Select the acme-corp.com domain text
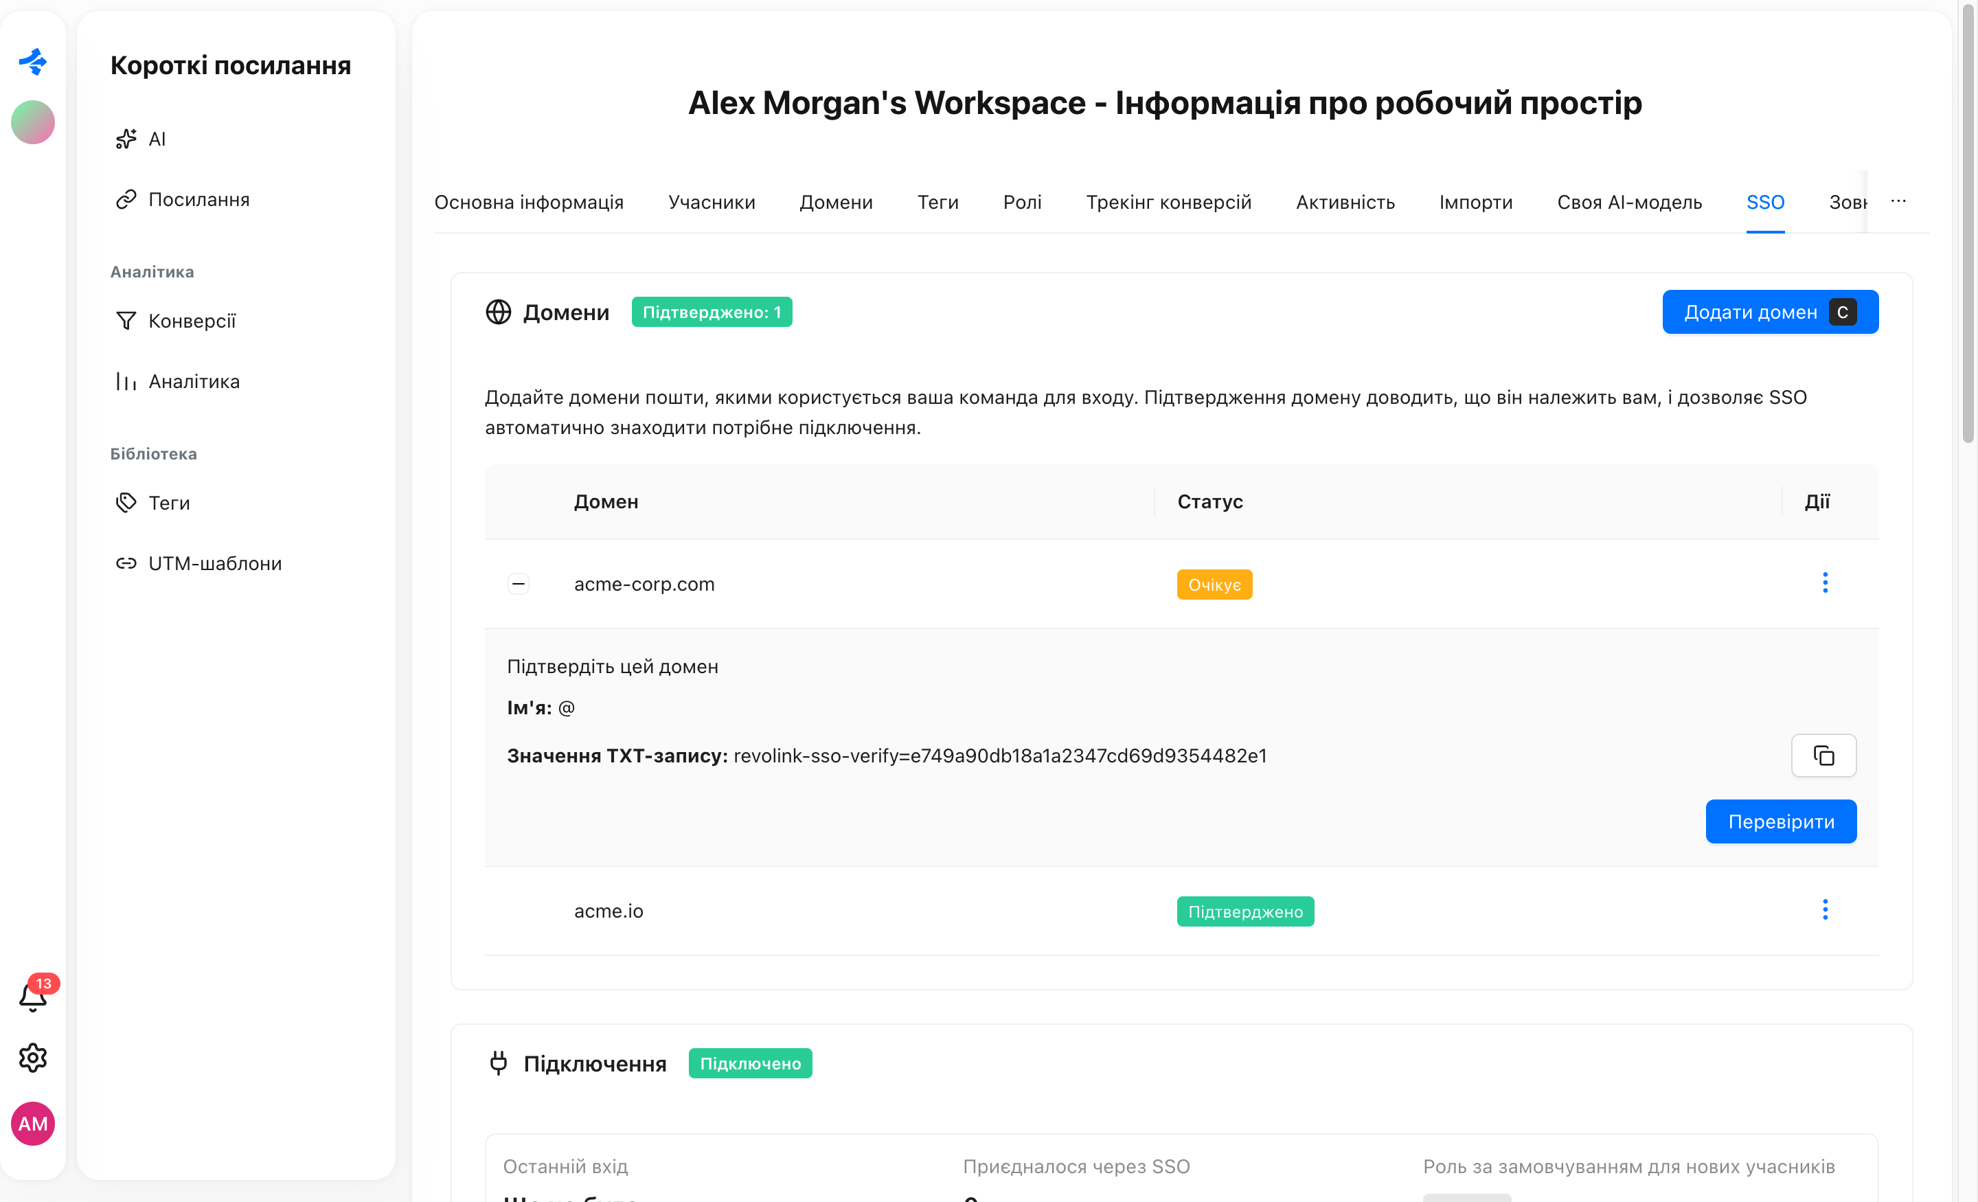The width and height of the screenshot is (1978, 1202). (x=644, y=584)
